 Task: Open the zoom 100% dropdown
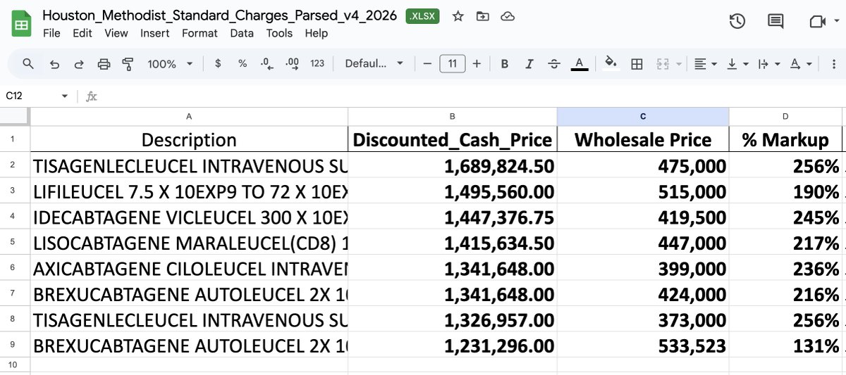pos(169,64)
